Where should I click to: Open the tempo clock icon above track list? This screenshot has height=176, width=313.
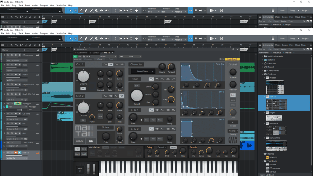pos(35,45)
